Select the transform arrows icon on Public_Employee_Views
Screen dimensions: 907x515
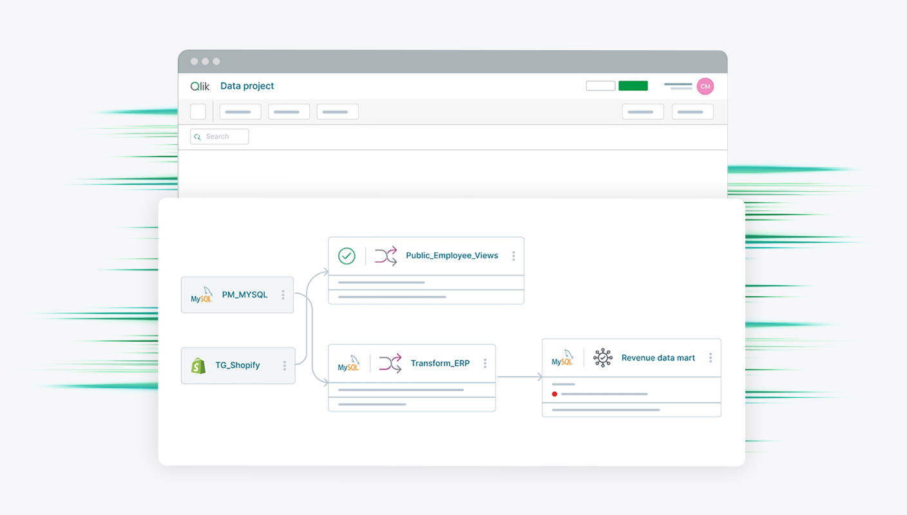[x=385, y=255]
